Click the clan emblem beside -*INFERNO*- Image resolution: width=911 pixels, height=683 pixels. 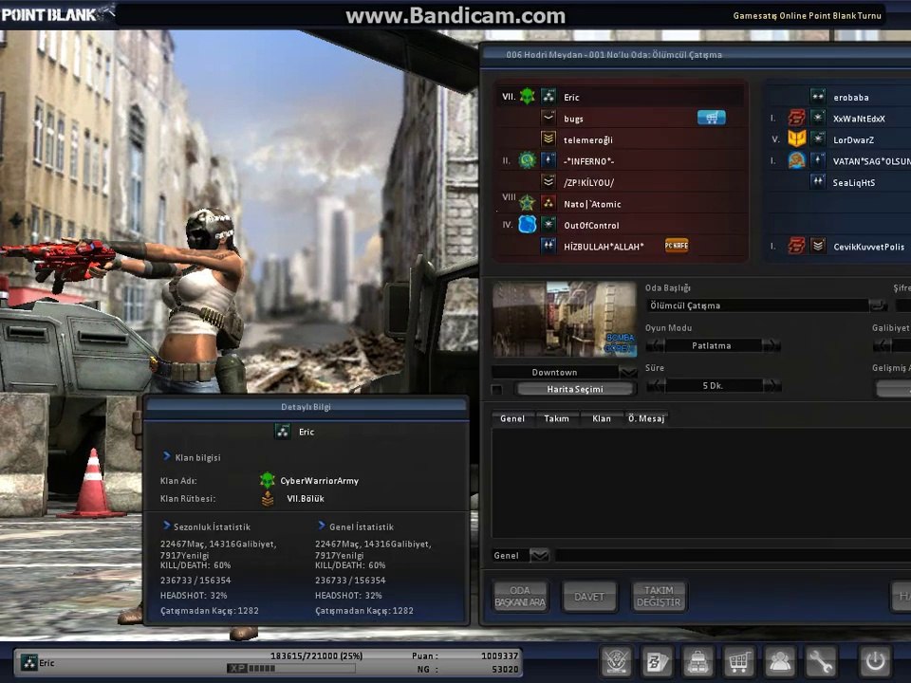tap(528, 160)
